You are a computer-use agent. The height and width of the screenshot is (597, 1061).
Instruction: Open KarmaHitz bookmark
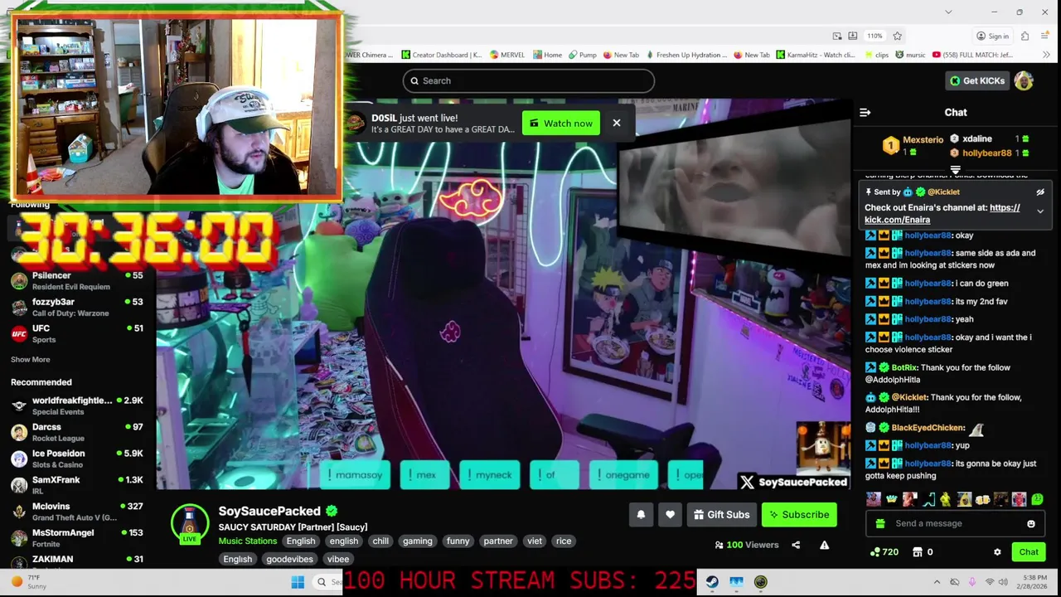pos(816,55)
